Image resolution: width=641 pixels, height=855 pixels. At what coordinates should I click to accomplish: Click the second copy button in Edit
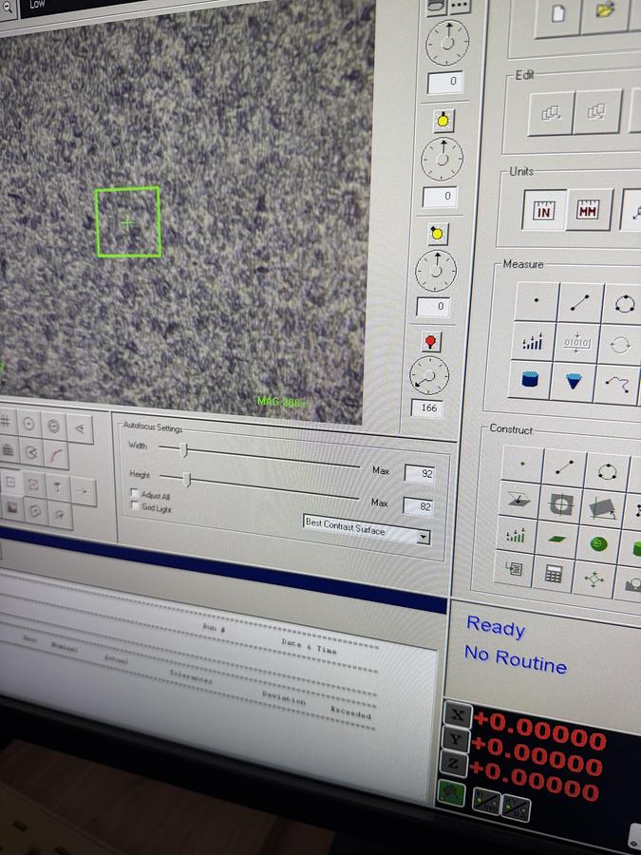coord(597,111)
